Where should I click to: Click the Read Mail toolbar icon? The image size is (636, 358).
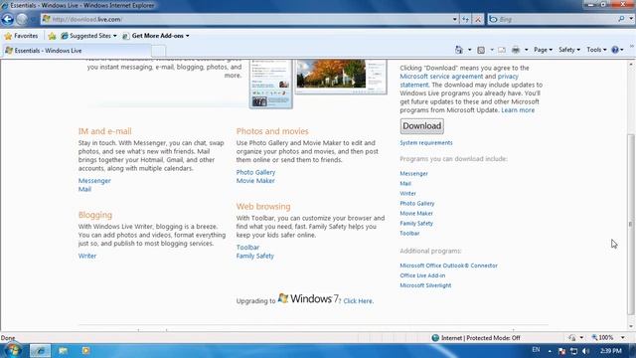point(502,50)
